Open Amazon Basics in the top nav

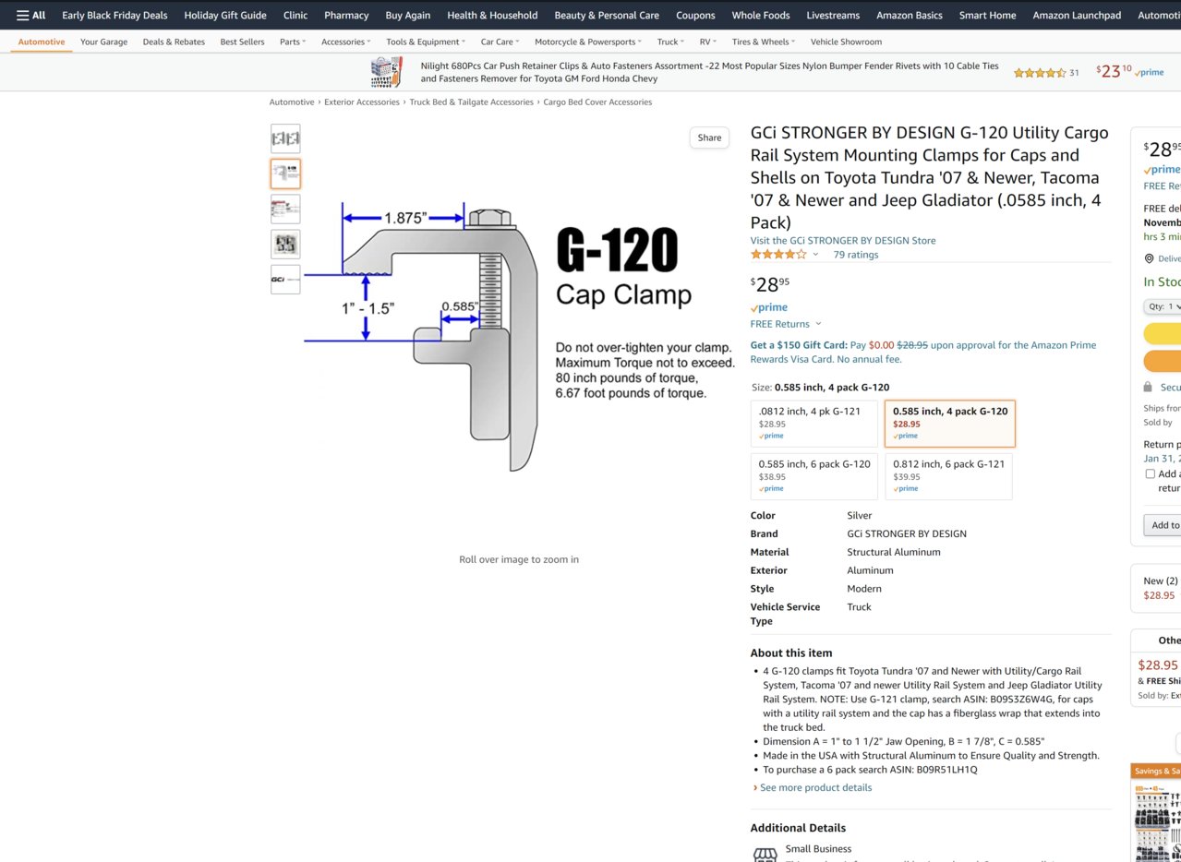click(910, 15)
